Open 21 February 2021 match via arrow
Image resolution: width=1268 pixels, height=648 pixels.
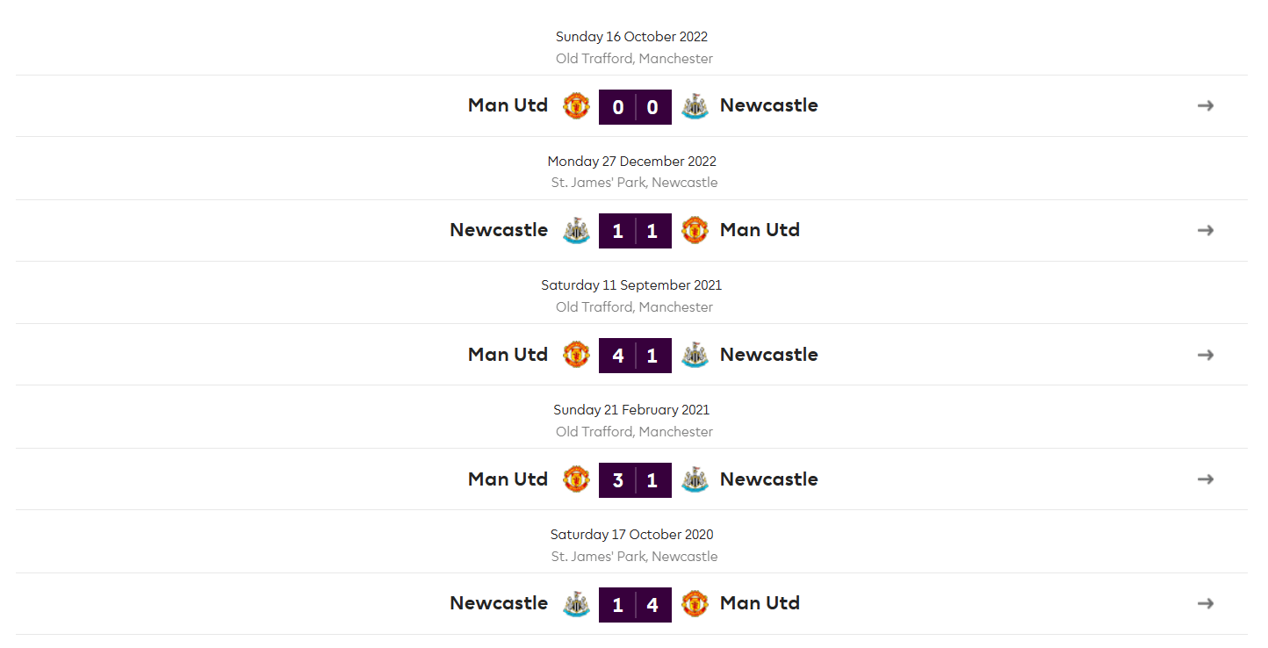[1206, 479]
